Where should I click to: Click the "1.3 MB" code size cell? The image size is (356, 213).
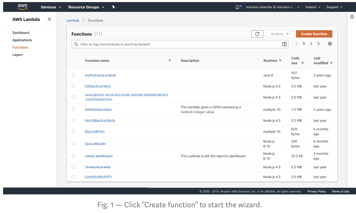click(x=296, y=110)
